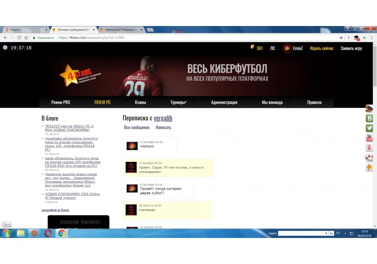Reload the page with the refresh icon
The image size is (377, 264).
click(x=19, y=37)
